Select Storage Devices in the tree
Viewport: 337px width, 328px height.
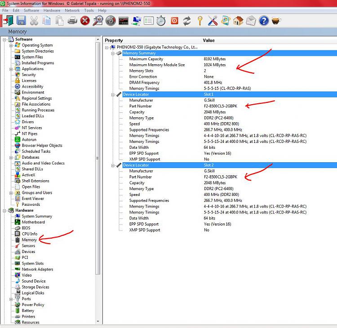pos(35,287)
